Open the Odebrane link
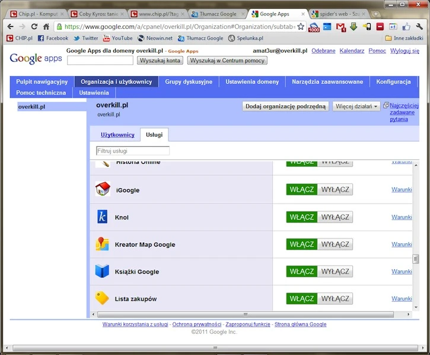The height and width of the screenshot is (355, 430). click(x=323, y=51)
